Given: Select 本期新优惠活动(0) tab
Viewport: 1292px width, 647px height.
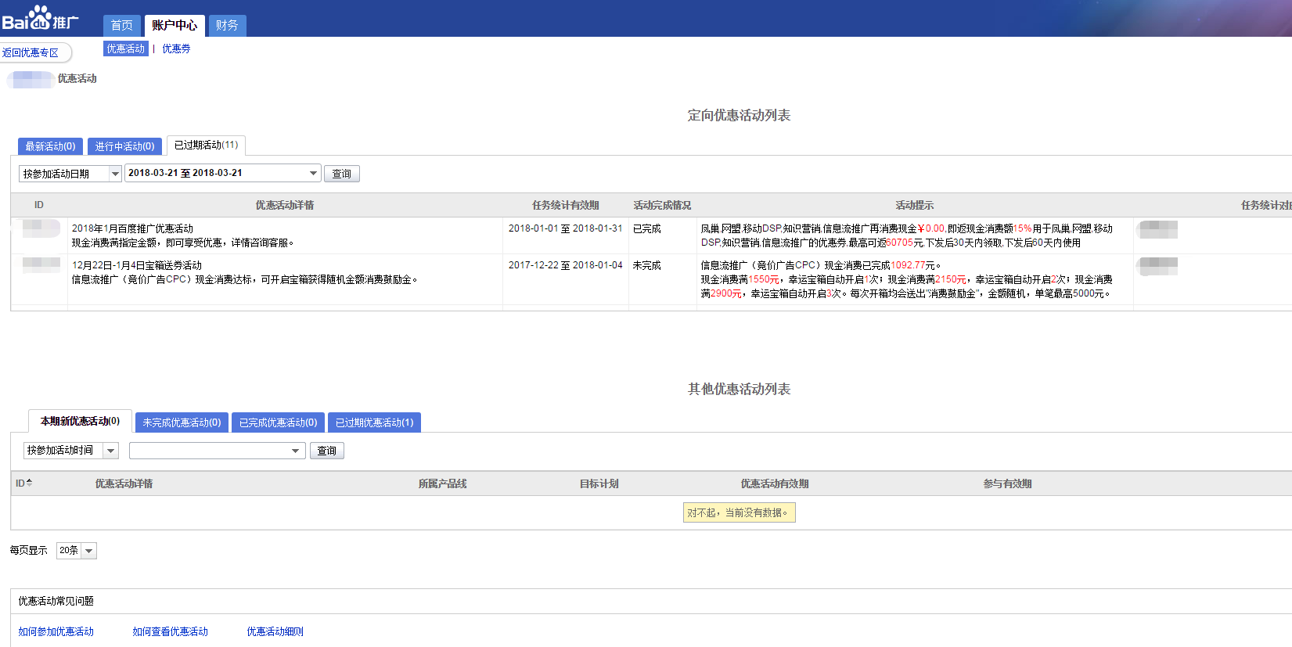Looking at the screenshot, I should click(x=80, y=421).
